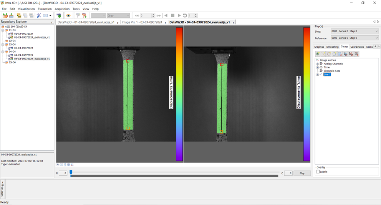The image size is (381, 205).
Task: Pick the polygon gauge tool icon
Action: tap(335, 54)
